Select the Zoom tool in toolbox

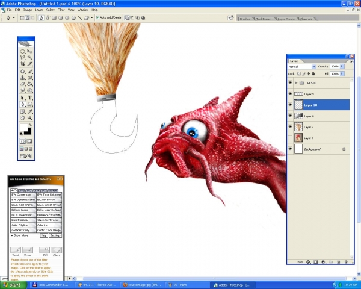tap(30, 118)
